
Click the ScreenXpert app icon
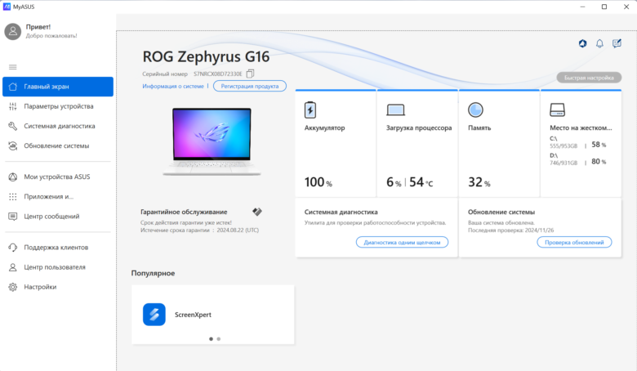point(154,315)
